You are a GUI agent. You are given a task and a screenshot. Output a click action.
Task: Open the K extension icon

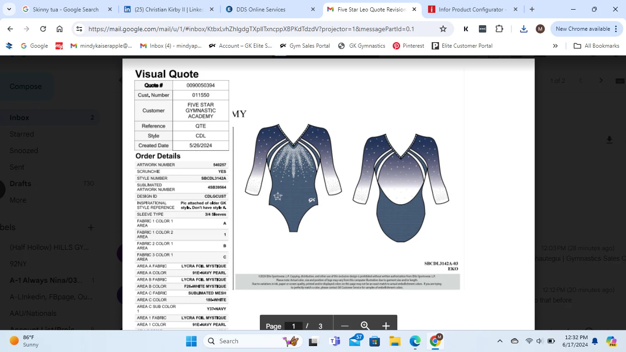tap(466, 29)
